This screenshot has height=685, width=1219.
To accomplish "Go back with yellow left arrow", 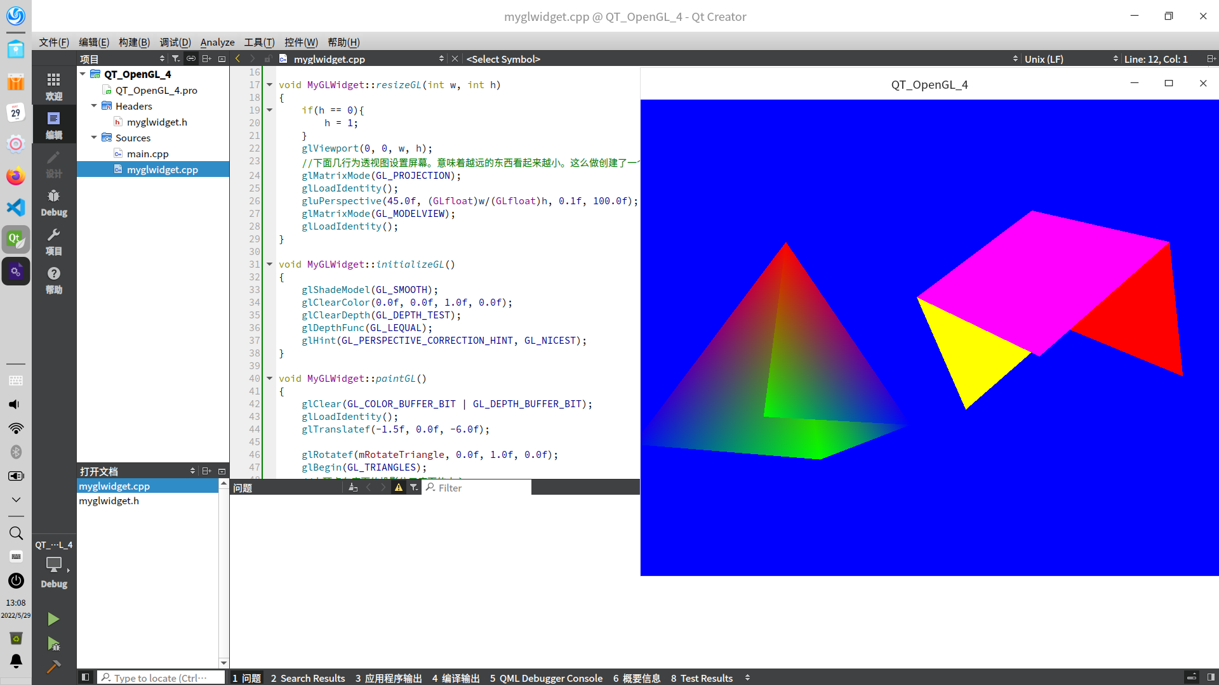I will tap(238, 59).
